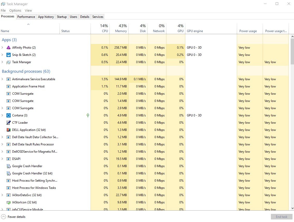Sort processes by CPU column
This screenshot has width=294, height=222.
pyautogui.click(x=100, y=28)
